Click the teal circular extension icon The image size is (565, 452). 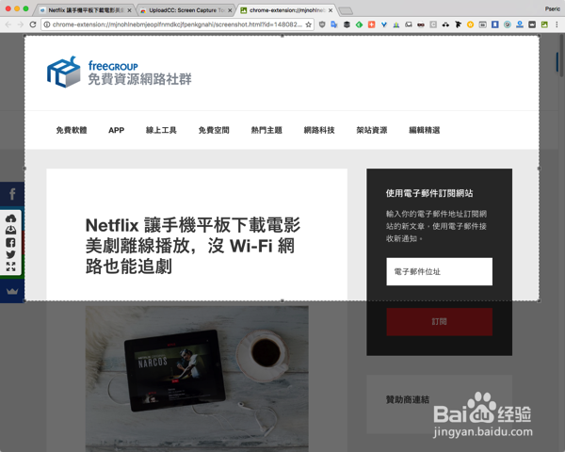[508, 24]
